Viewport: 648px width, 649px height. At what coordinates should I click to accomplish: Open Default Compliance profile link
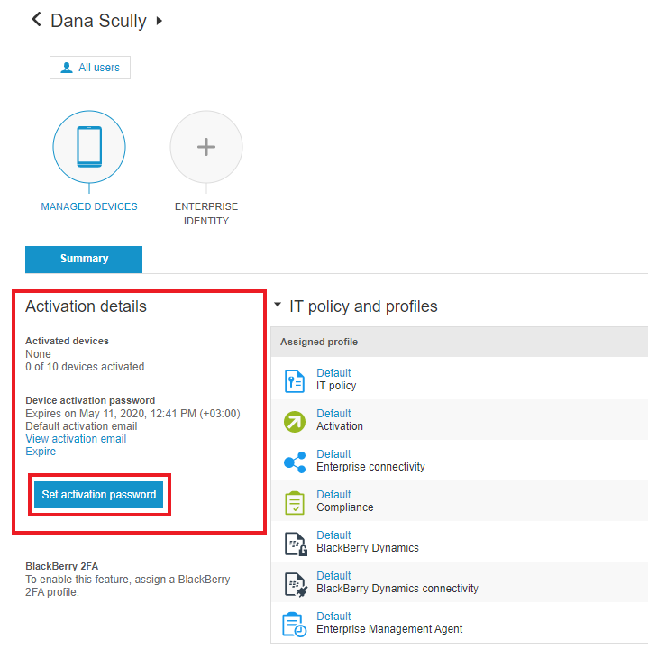pyautogui.click(x=333, y=495)
